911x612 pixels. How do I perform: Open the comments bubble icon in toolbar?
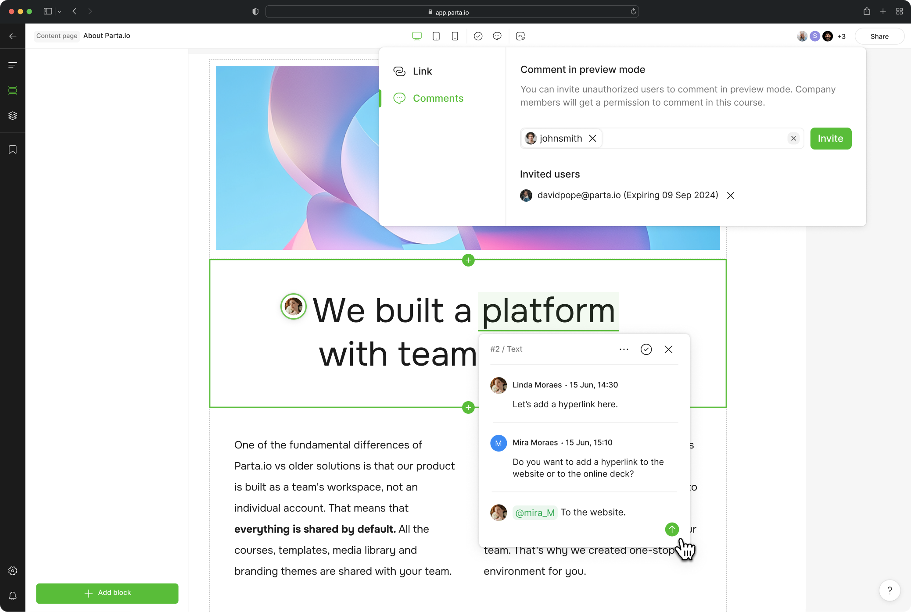point(497,36)
